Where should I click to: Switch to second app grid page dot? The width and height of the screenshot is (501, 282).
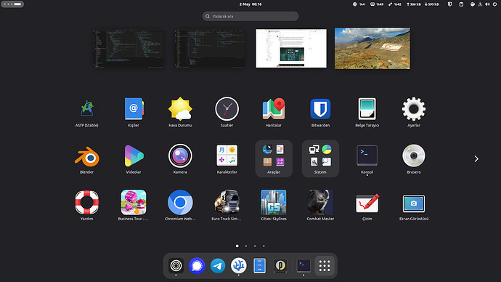(246, 246)
